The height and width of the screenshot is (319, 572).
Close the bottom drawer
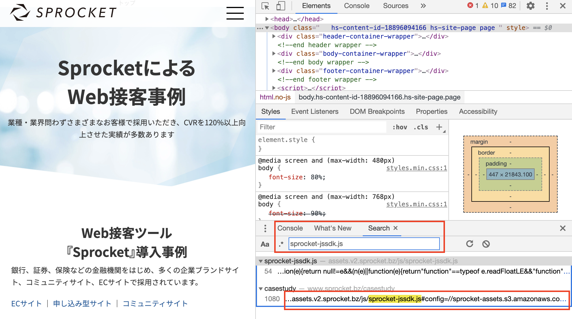click(563, 228)
